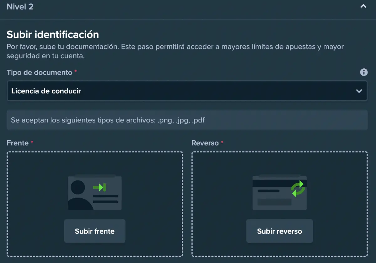Click the Tipo de documento label

tap(39, 72)
